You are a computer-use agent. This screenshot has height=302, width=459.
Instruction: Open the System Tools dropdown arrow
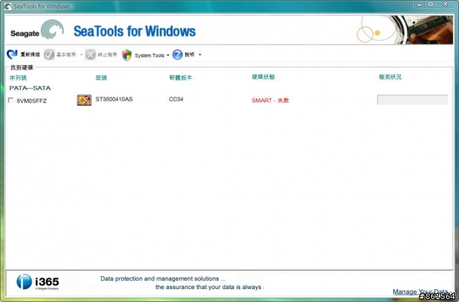pos(168,55)
